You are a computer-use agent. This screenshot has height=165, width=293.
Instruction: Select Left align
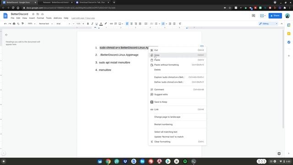127,24
